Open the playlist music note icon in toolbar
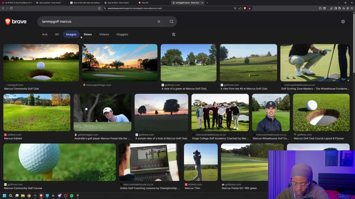This screenshot has height=199, width=355. (331, 8)
